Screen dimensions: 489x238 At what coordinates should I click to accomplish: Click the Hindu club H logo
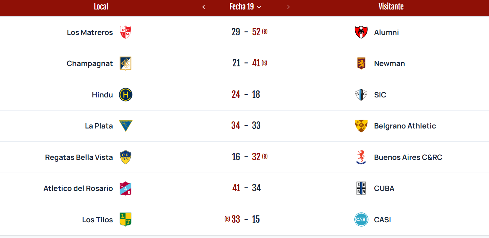click(x=126, y=95)
